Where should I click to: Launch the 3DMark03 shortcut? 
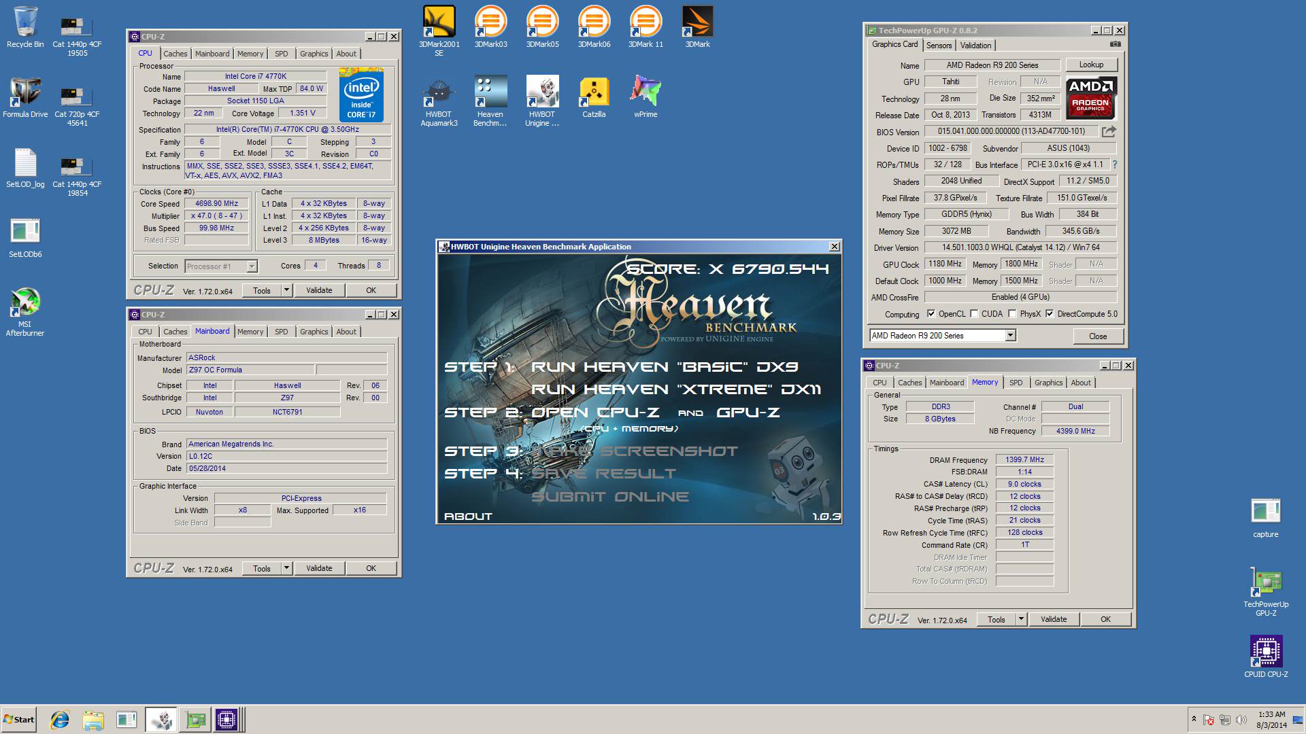point(490,27)
